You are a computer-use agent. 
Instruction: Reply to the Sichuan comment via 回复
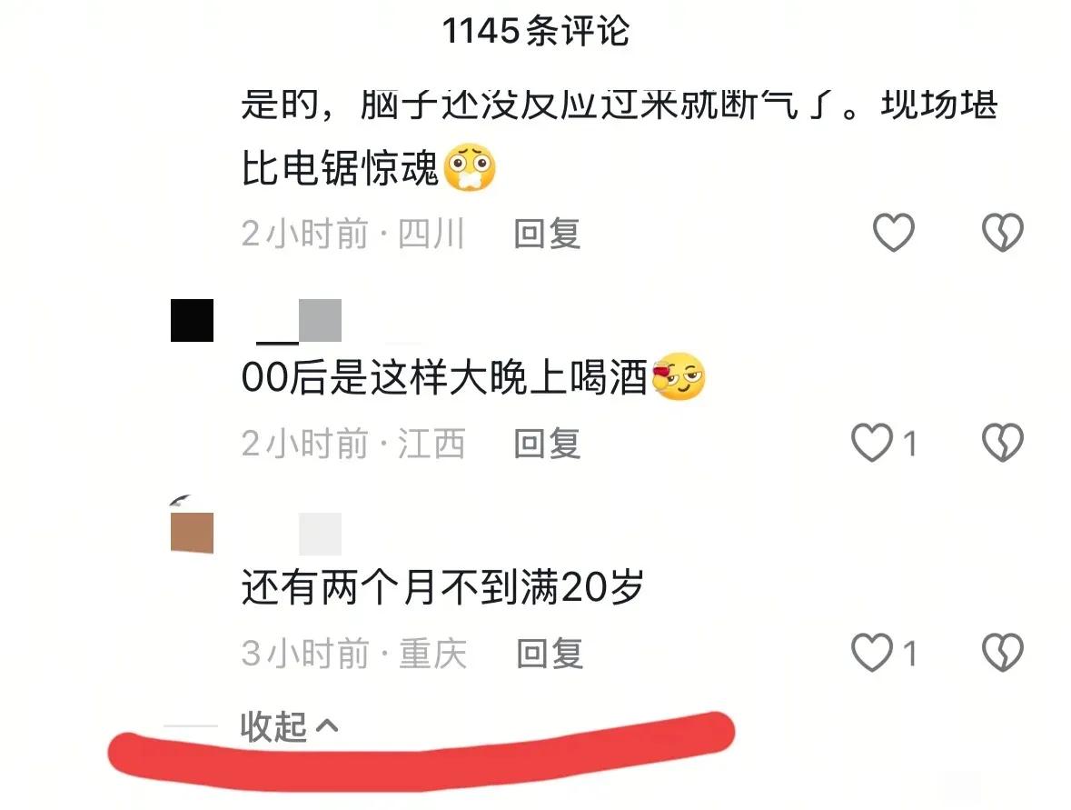tap(547, 234)
